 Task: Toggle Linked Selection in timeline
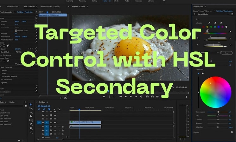[x=49, y=109]
